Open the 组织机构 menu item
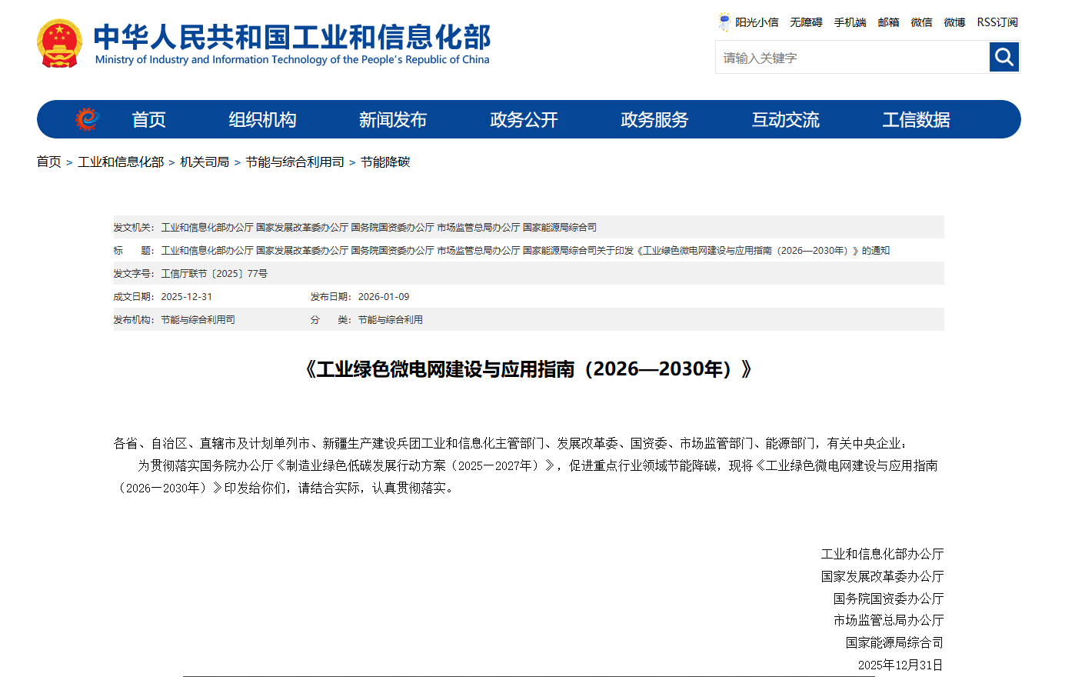This screenshot has height=677, width=1065. pyautogui.click(x=262, y=120)
